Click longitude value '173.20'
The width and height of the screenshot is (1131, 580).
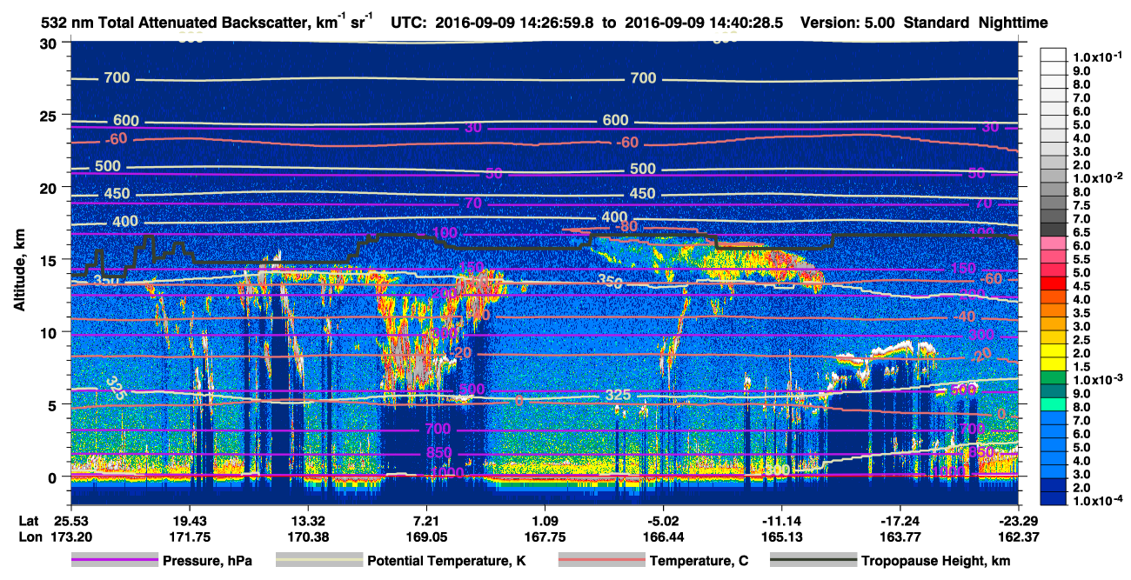point(70,537)
